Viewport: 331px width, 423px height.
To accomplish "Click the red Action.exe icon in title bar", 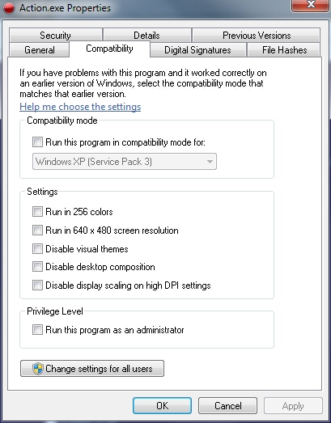I will click(9, 7).
